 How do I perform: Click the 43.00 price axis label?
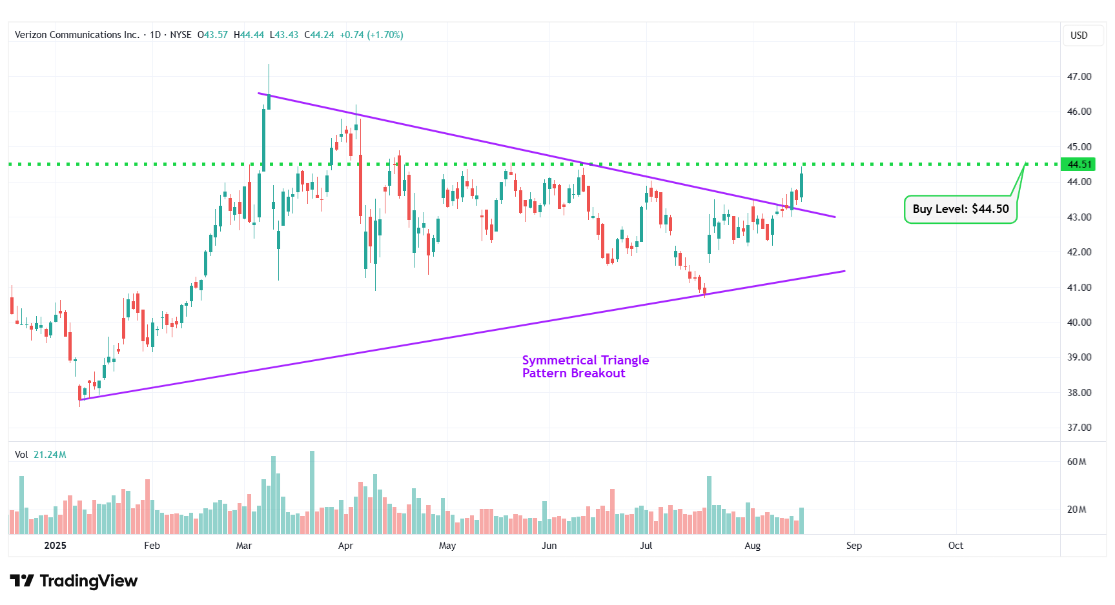point(1079,217)
